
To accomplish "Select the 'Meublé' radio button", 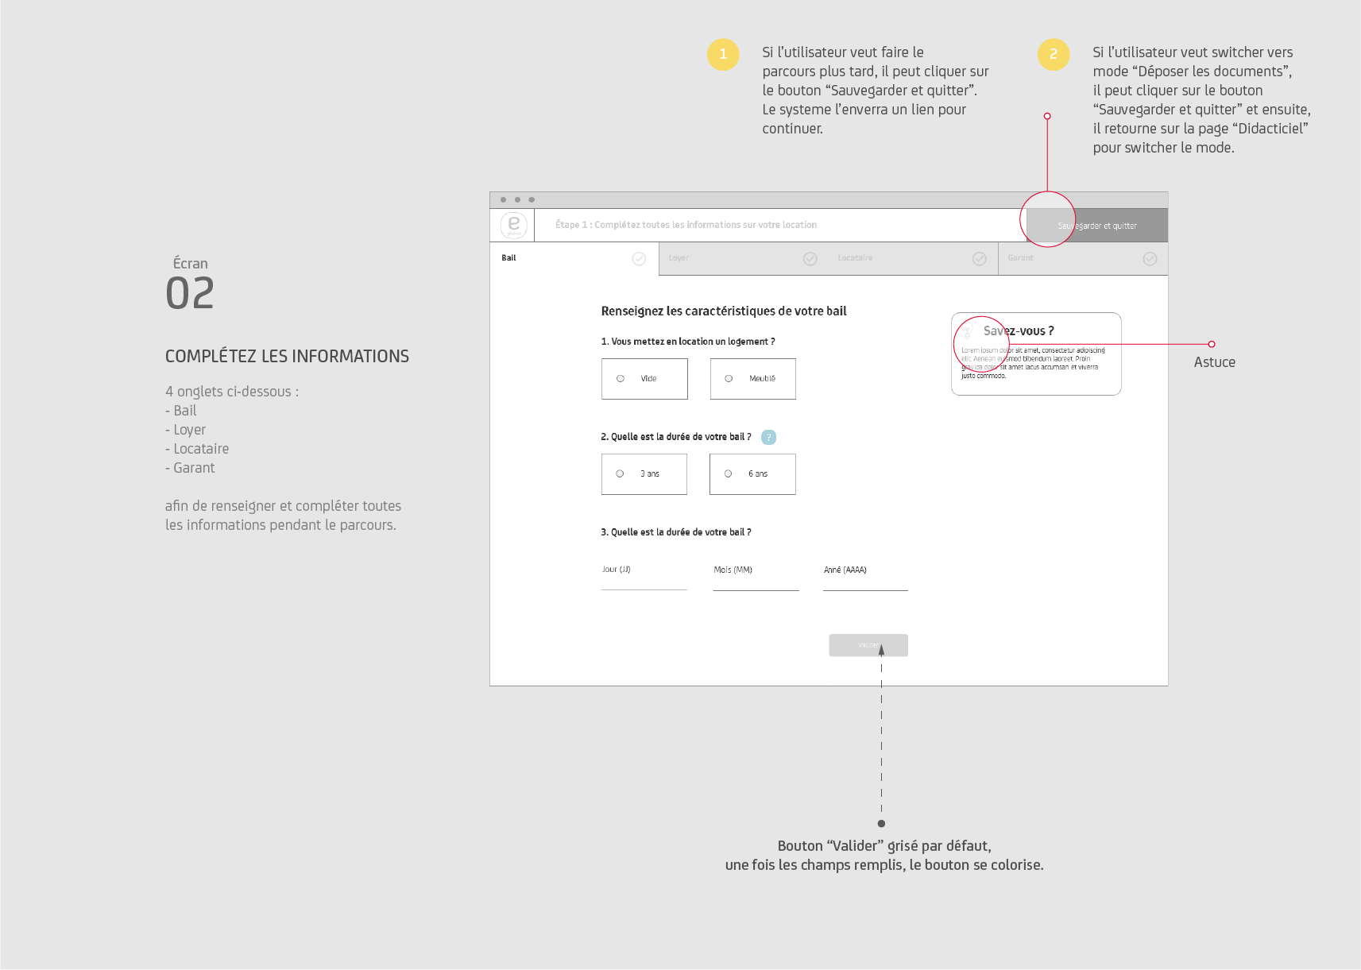I will (729, 379).
